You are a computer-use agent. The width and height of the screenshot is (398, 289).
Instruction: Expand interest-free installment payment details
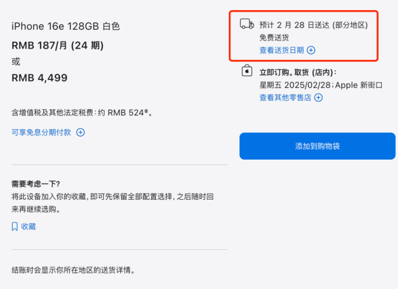click(41, 132)
